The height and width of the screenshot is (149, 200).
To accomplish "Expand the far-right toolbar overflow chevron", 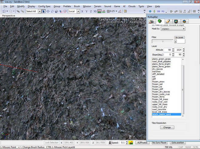I will pyautogui.click(x=198, y=11).
